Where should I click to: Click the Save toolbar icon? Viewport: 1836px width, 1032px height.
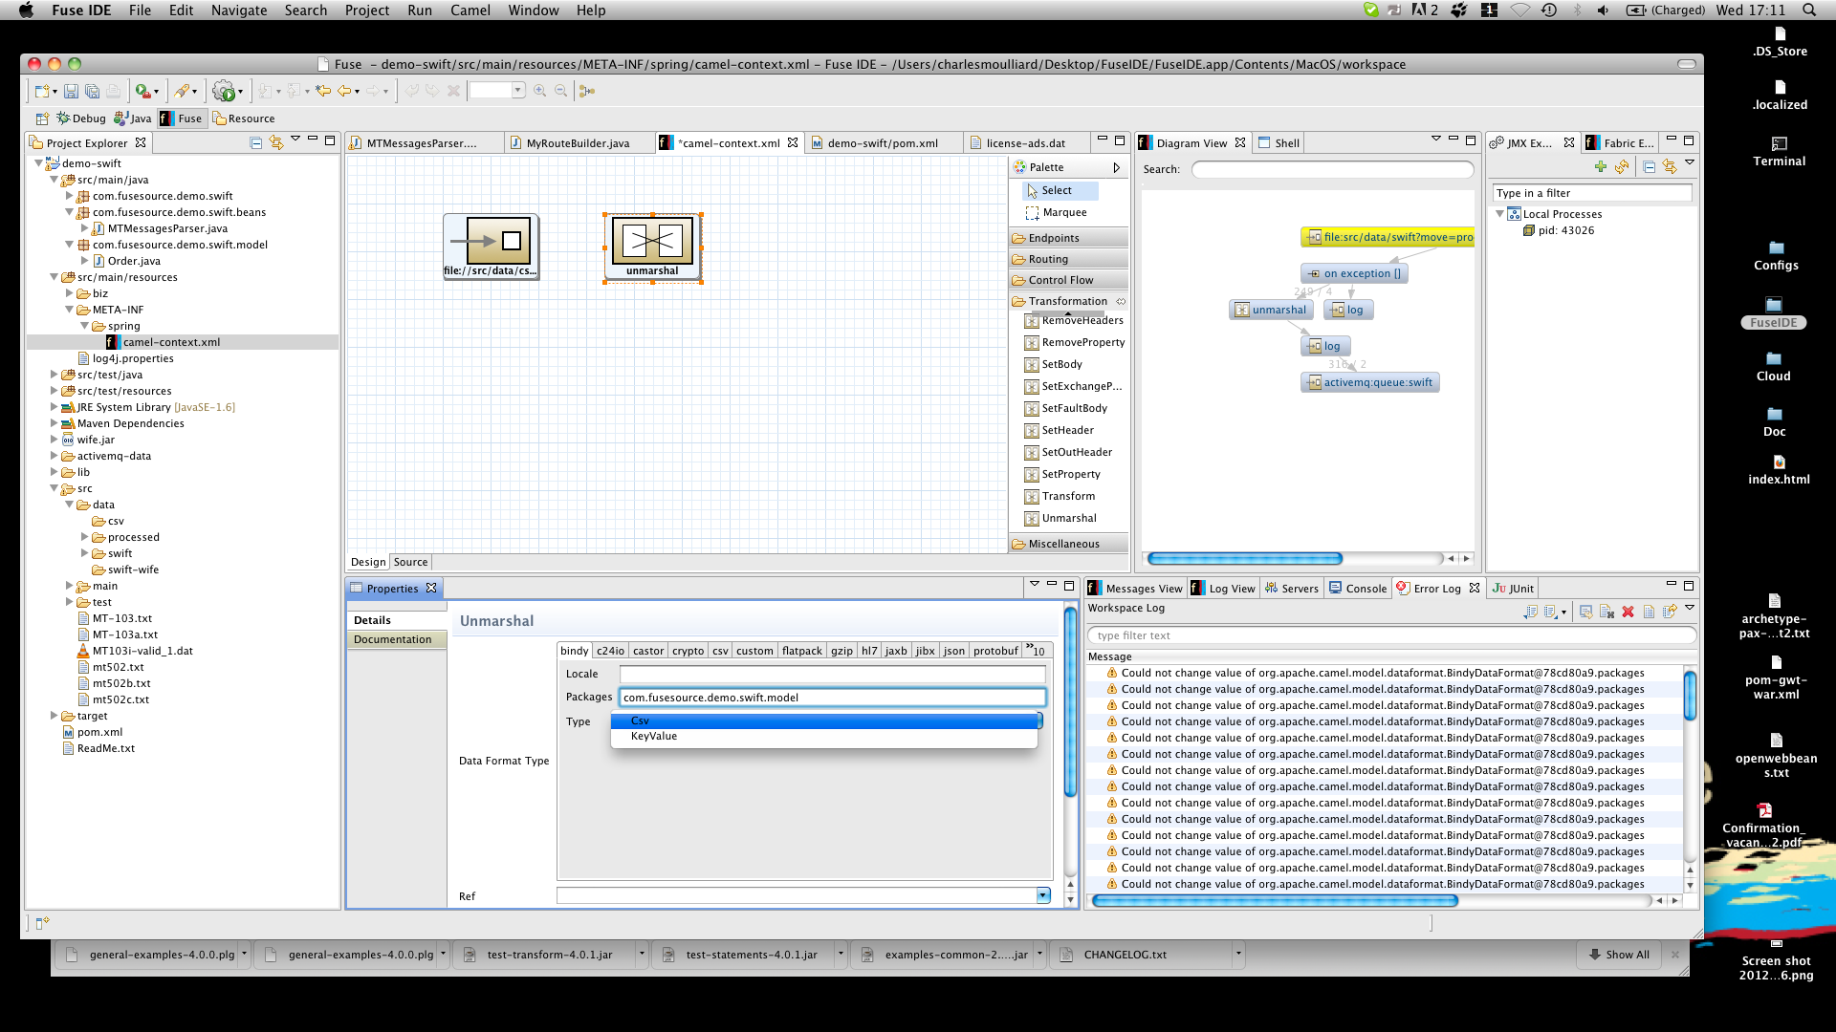tap(71, 92)
